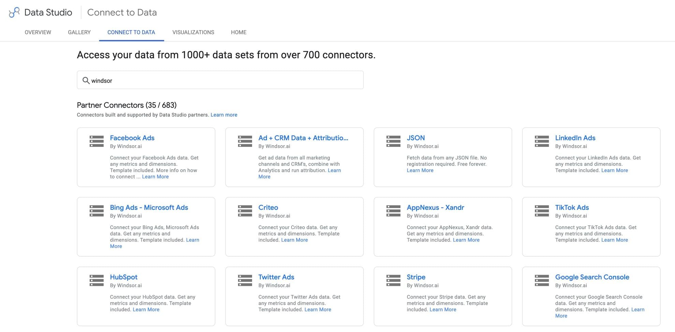
Task: Click Learn more next to Partner Connectors description
Action: (x=224, y=115)
